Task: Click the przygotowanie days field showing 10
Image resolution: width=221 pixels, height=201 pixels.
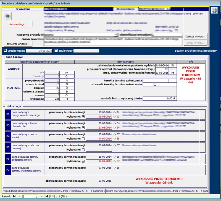Action: click(52, 81)
